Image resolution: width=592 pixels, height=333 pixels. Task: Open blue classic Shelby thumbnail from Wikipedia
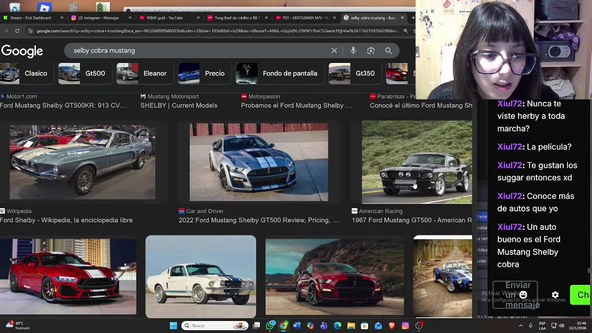82,162
